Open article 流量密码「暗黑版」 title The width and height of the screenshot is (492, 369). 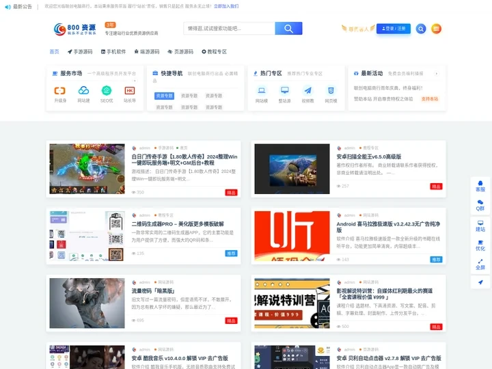pos(153,291)
